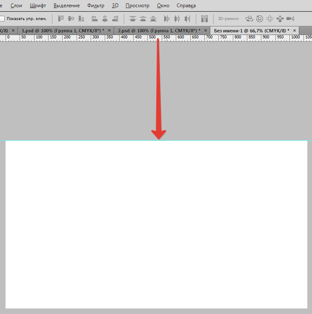Image resolution: width=312 pixels, height=314 pixels.
Task: Click inside the white canvas area
Action: (x=156, y=224)
